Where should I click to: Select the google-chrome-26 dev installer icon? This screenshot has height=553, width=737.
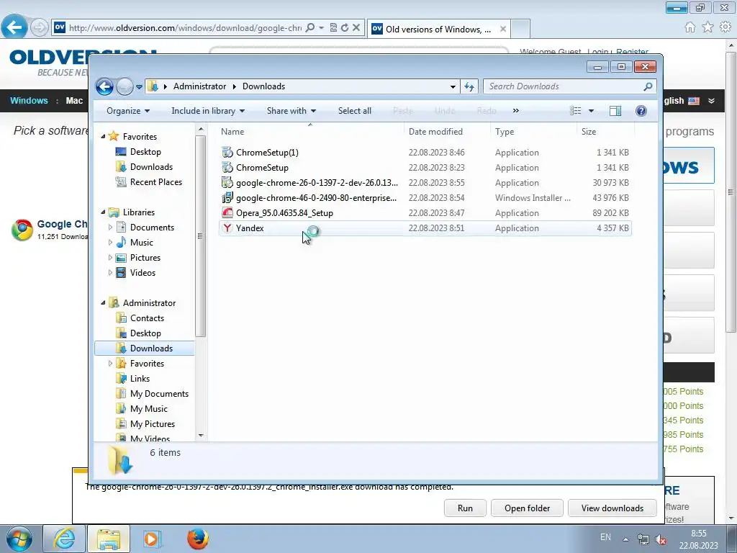(227, 182)
